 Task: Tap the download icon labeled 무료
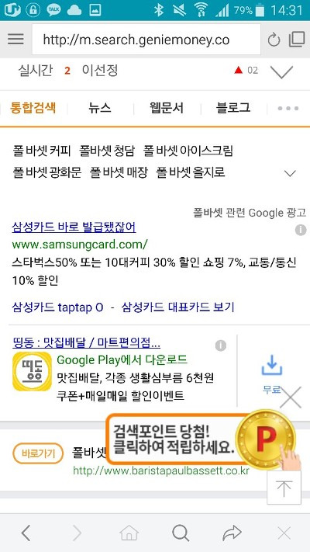(x=272, y=366)
